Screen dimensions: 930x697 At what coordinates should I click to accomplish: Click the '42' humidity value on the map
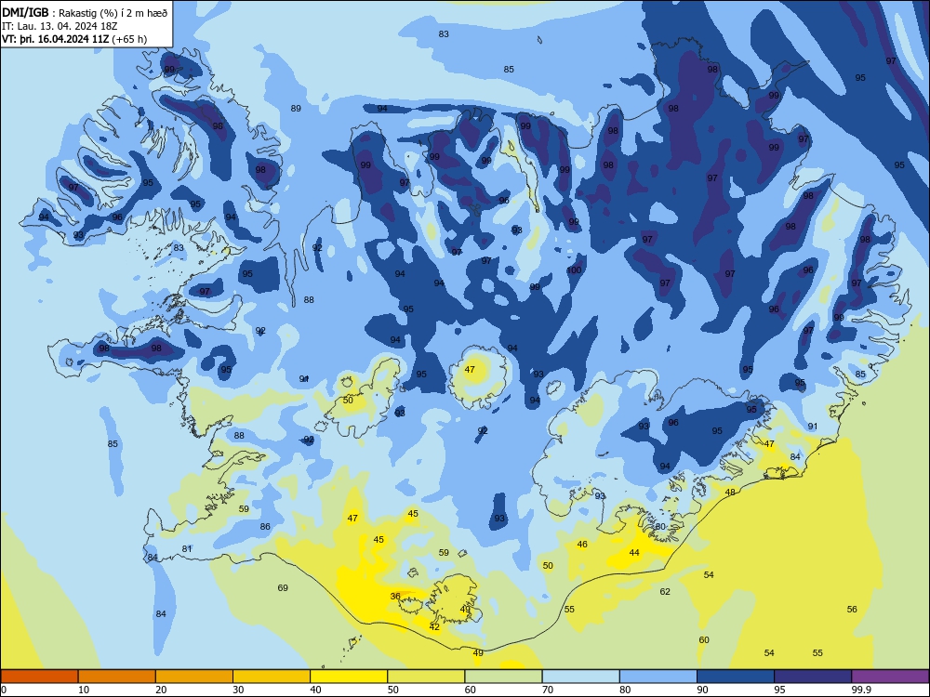434,627
